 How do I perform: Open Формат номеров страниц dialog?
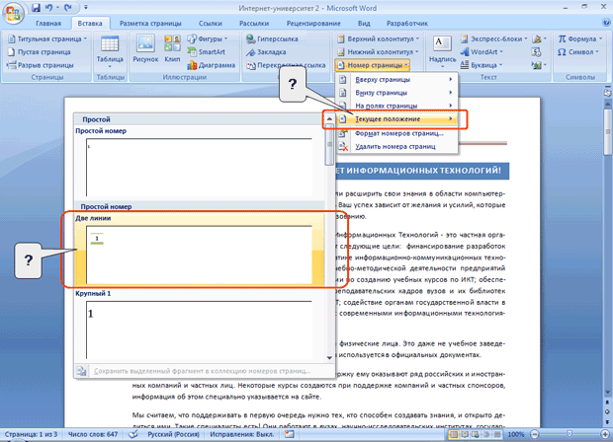pyautogui.click(x=396, y=133)
